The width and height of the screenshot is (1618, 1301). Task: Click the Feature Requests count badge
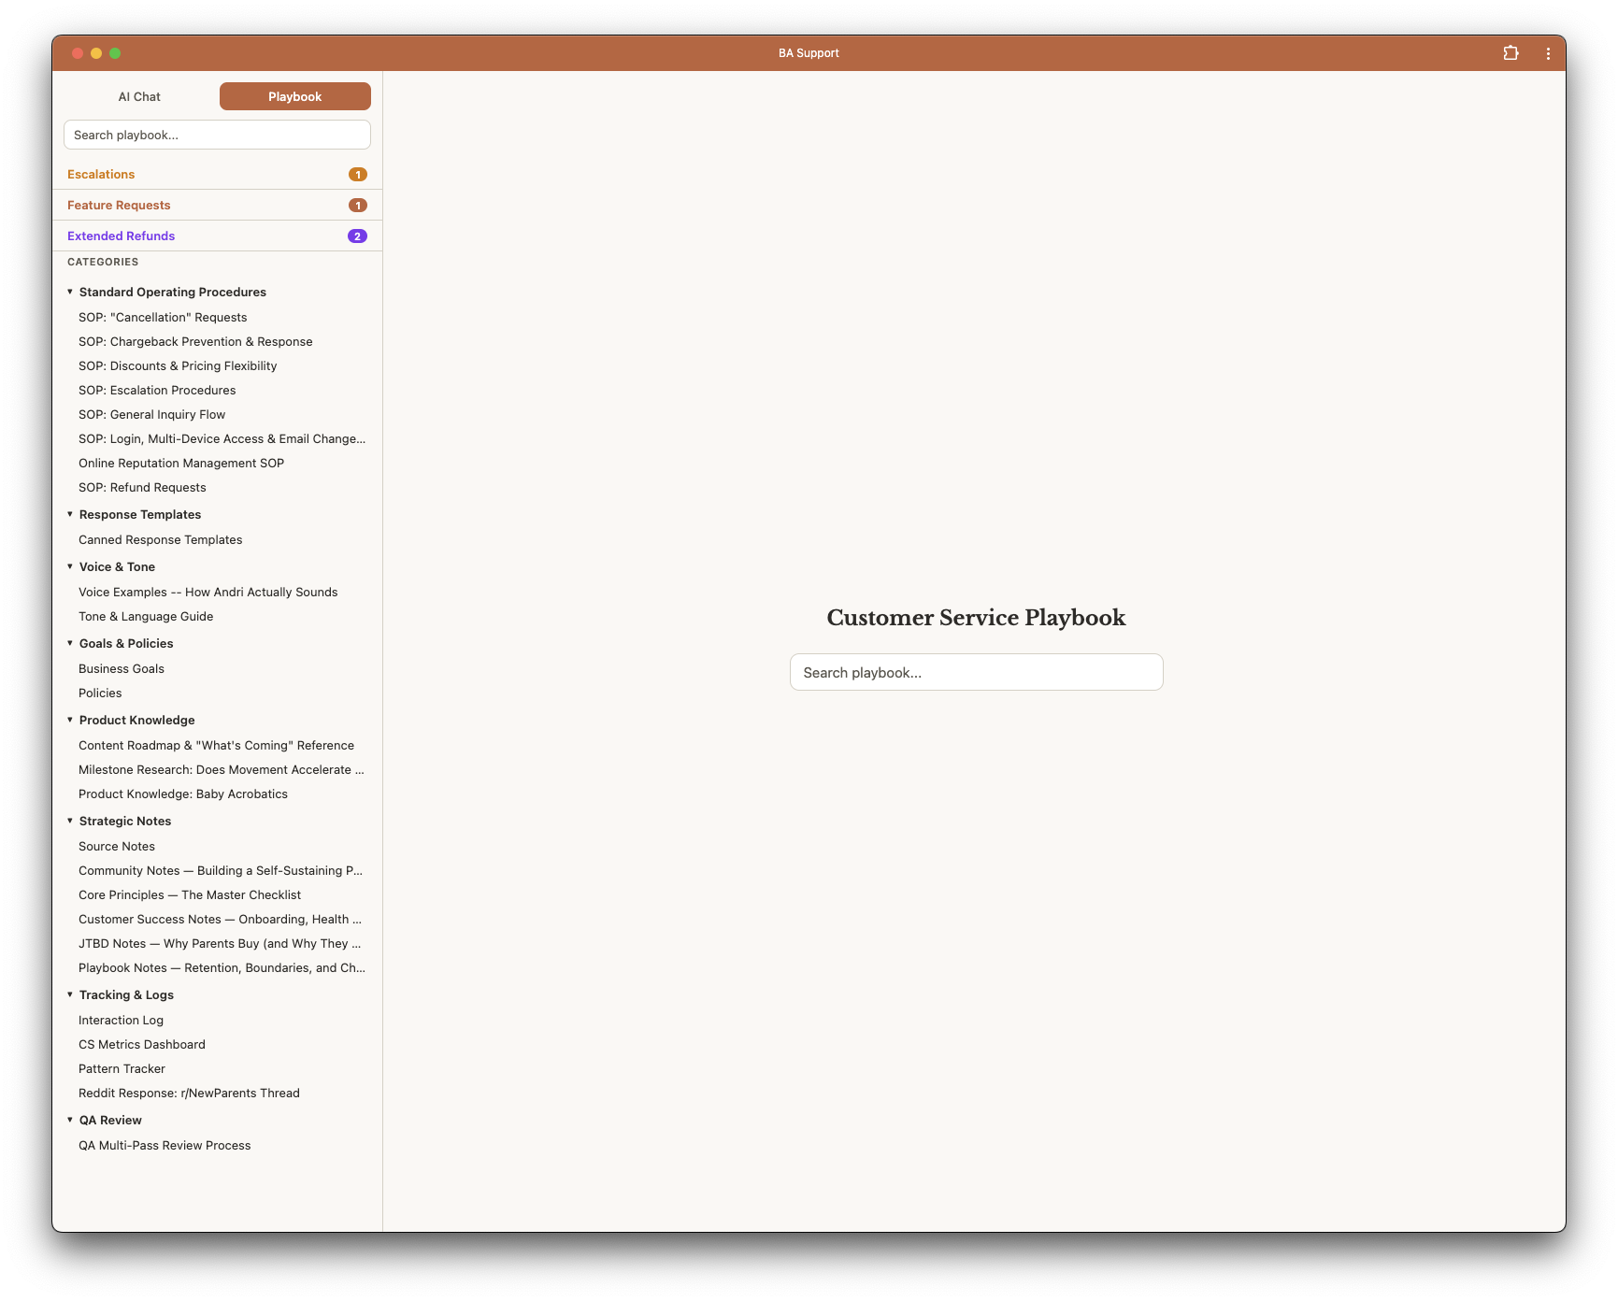tap(357, 206)
